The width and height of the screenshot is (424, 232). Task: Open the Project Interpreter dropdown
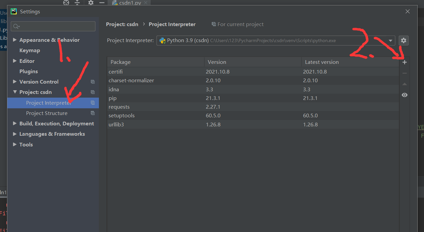pos(276,40)
